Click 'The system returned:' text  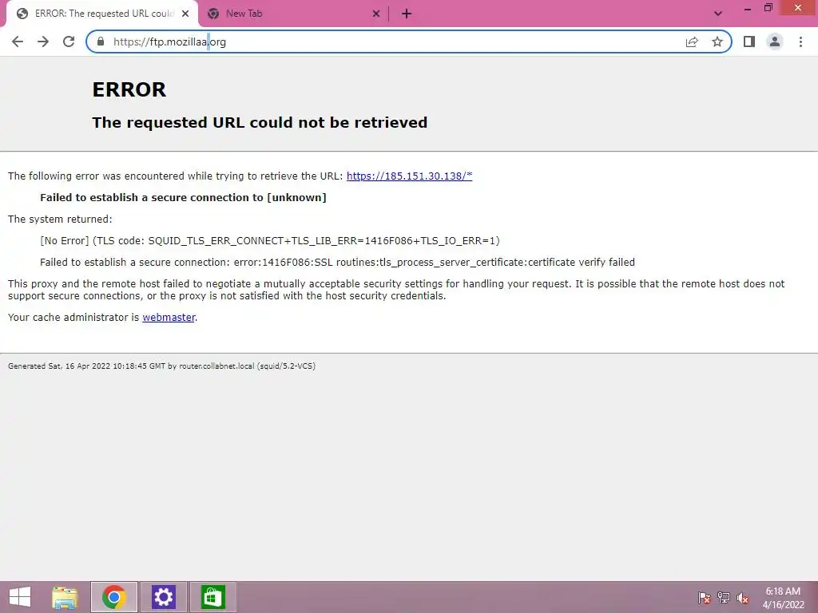click(60, 219)
